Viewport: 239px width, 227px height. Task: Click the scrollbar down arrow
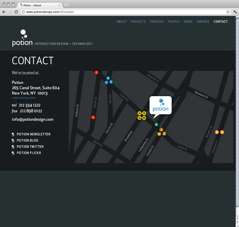237,221
